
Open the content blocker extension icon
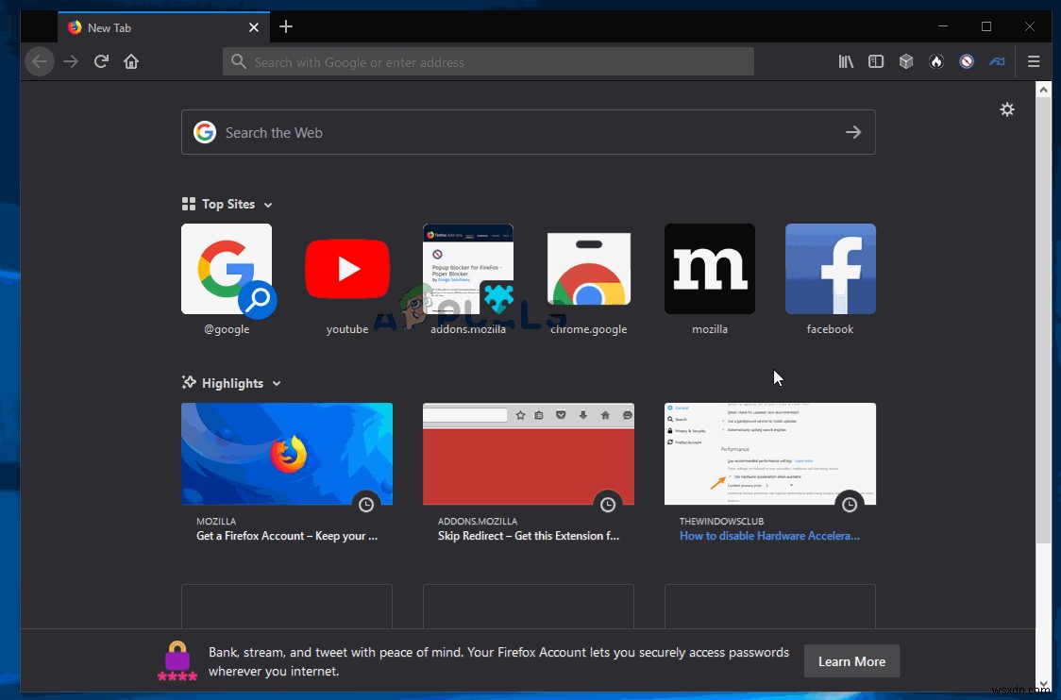point(967,61)
